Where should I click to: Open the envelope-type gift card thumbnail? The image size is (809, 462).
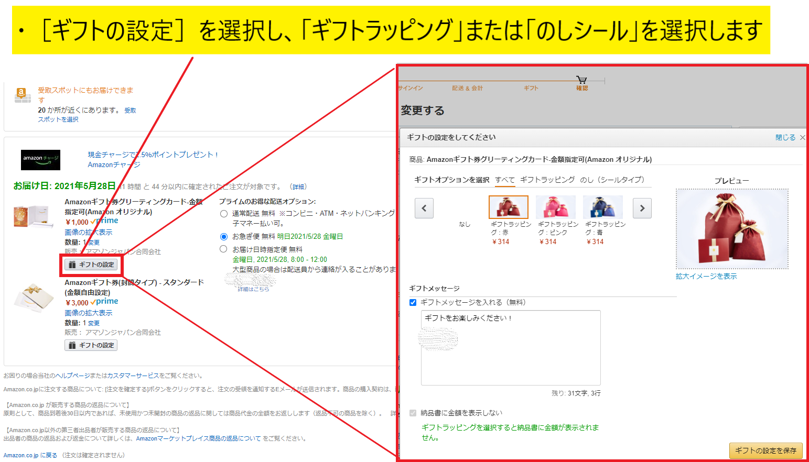click(34, 297)
